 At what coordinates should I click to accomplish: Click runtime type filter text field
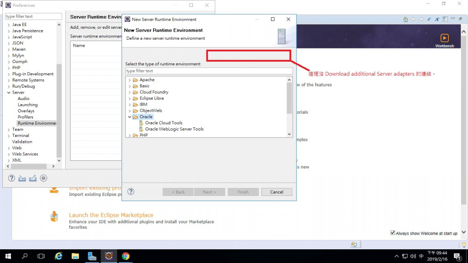pyautogui.click(x=209, y=71)
